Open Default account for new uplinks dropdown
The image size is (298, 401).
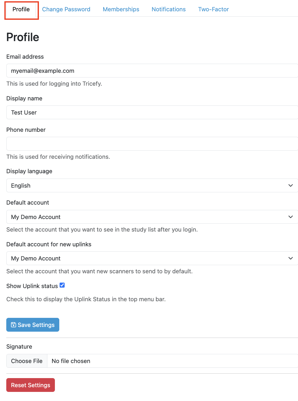[x=152, y=258]
